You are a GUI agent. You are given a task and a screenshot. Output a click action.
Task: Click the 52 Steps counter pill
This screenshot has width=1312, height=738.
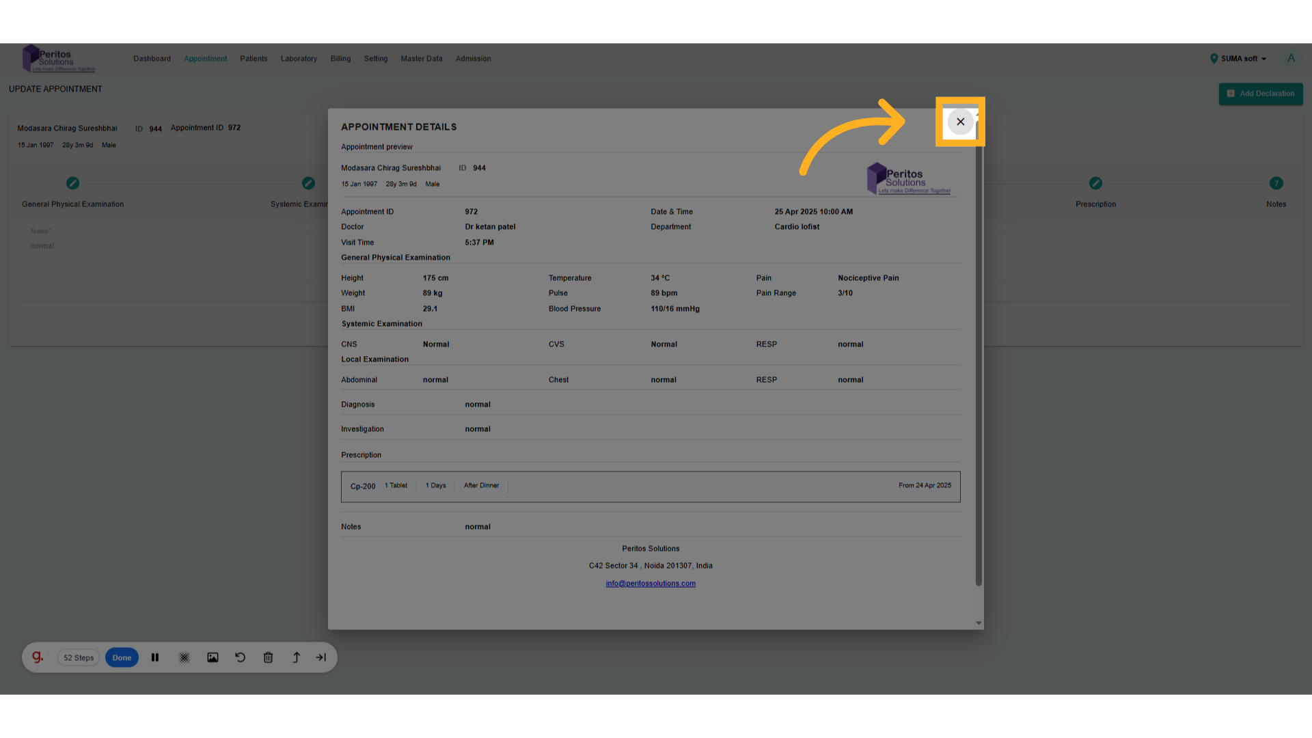pyautogui.click(x=79, y=658)
